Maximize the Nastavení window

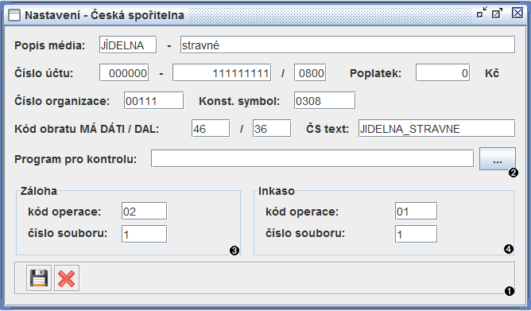tap(497, 13)
